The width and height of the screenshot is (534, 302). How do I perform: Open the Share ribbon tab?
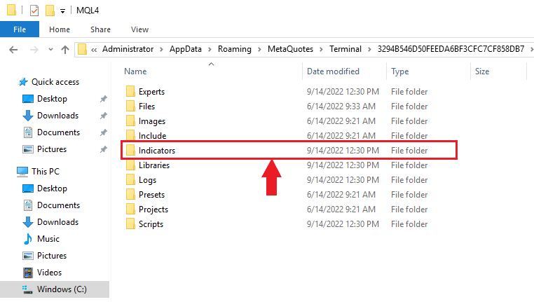(100, 29)
